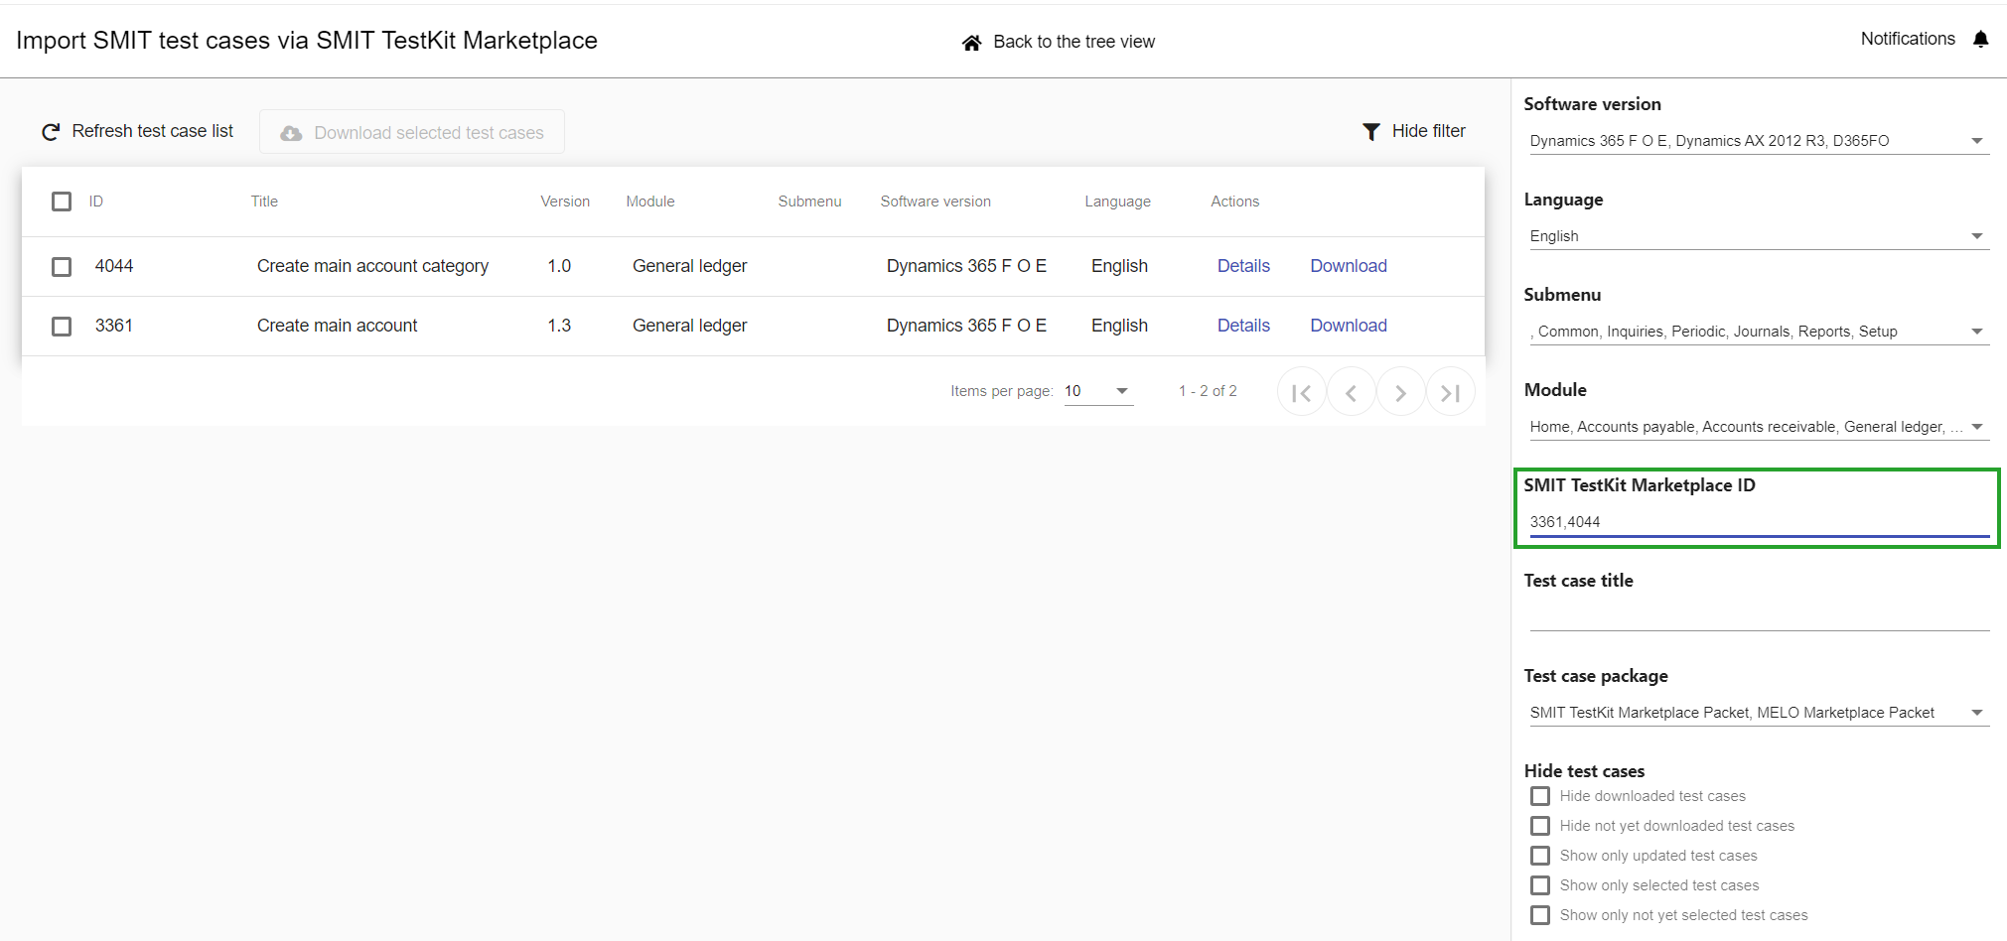Expand the Test case package dropdown
Image resolution: width=2007 pixels, height=941 pixels.
[x=1758, y=713]
